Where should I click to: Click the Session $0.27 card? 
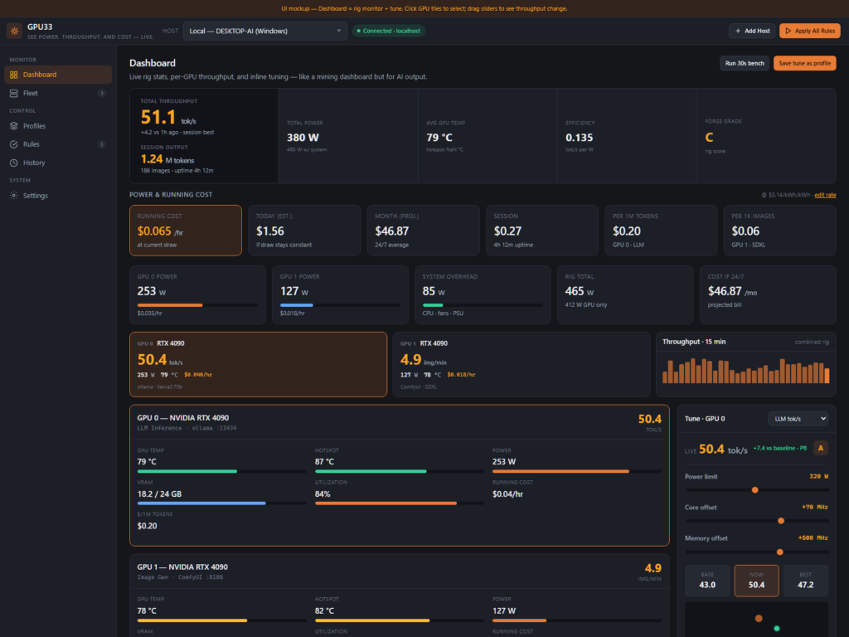point(542,231)
